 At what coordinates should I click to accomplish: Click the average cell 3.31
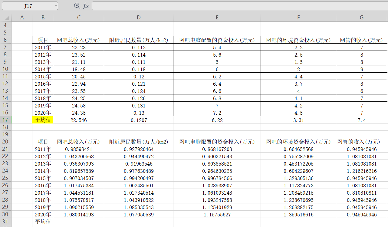[x=298, y=120]
